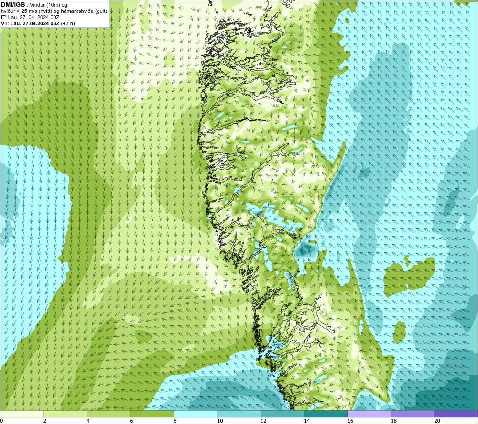
Task: Click the legend value label '12'
Action: 263,421
